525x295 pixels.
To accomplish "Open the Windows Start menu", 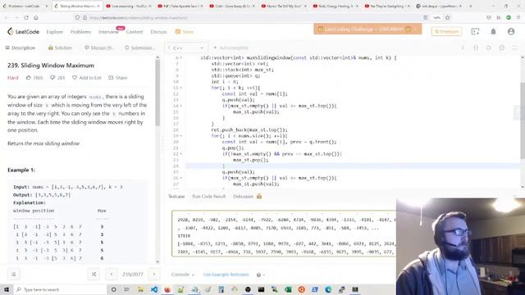I will (7, 289).
